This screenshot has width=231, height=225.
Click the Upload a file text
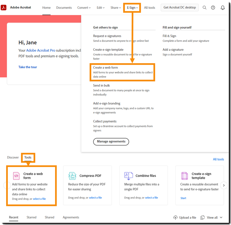188,217
